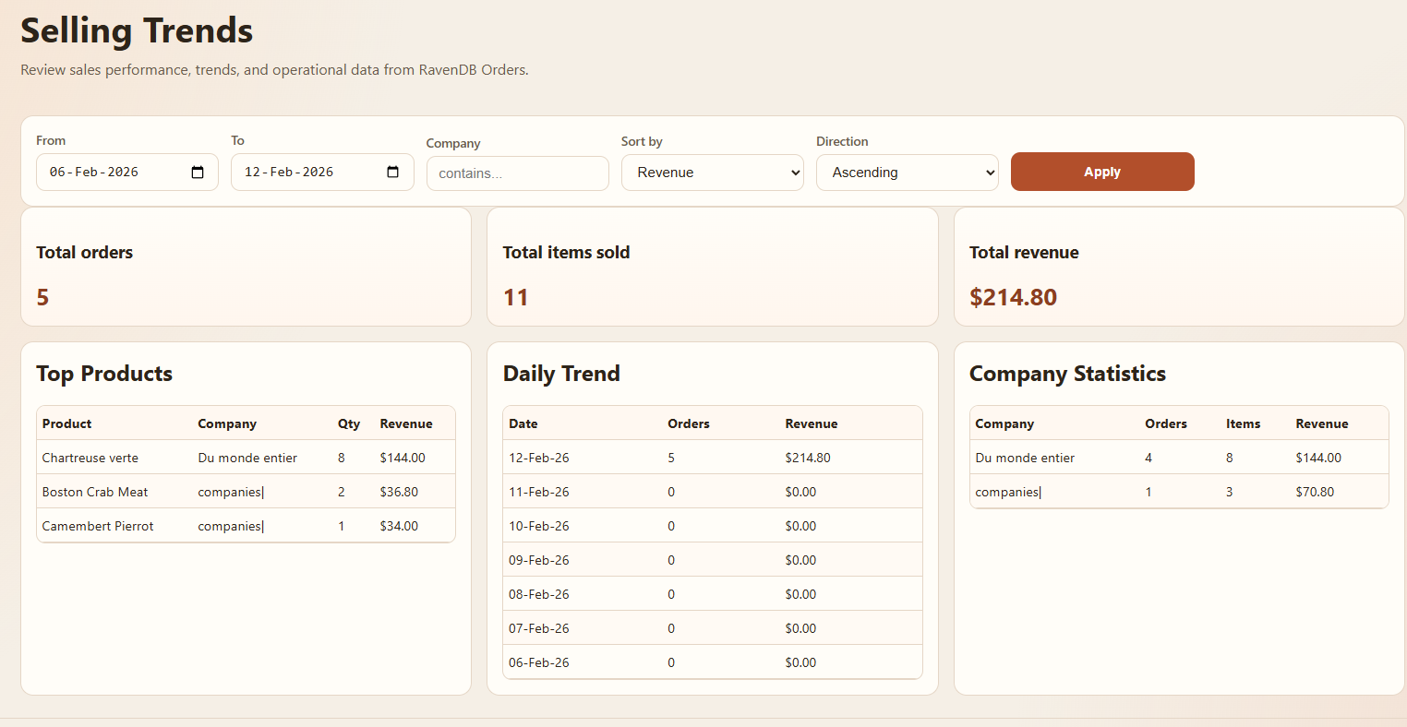This screenshot has width=1407, height=727.
Task: Click the Qty column header in Top Products
Action: click(x=348, y=423)
